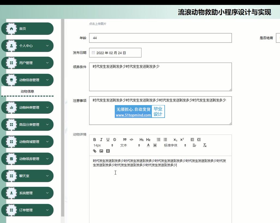
Task: Expand the 动物种类管理 menu
Action: (x=27, y=107)
